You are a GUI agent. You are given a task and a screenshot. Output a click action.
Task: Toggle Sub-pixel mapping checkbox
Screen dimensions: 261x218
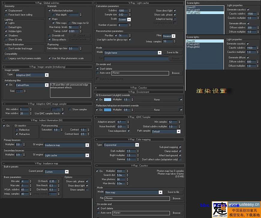click(x=180, y=147)
